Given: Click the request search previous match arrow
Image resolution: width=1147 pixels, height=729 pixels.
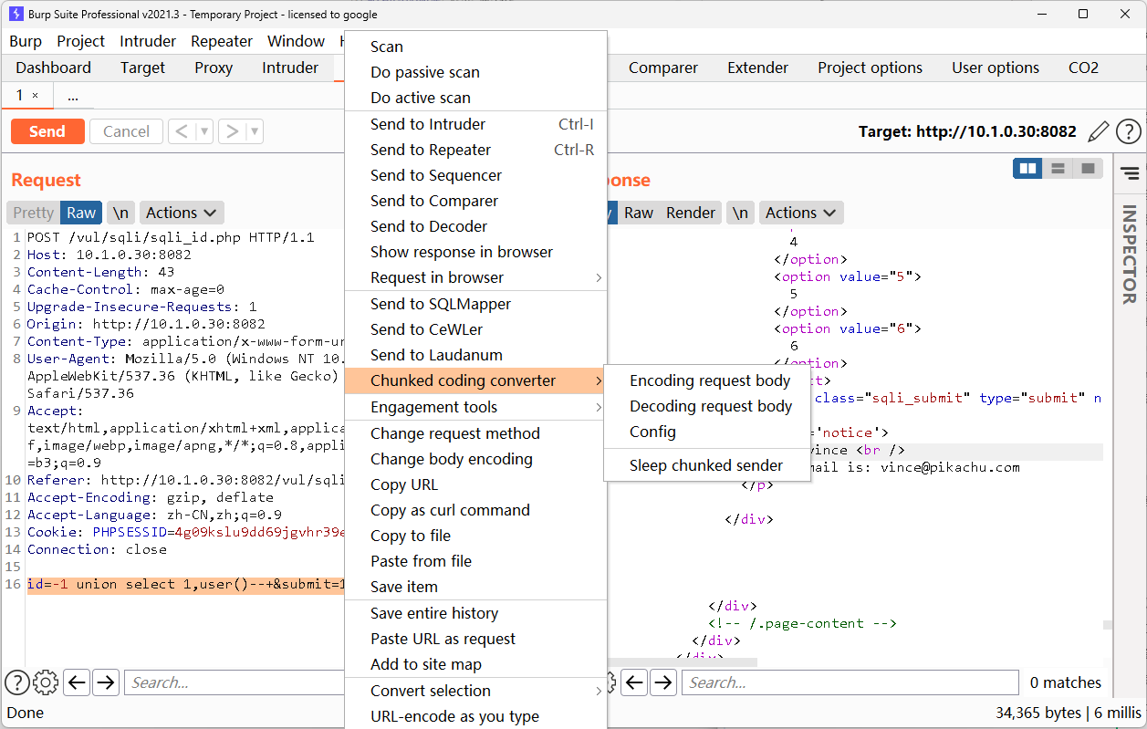Looking at the screenshot, I should click(77, 682).
